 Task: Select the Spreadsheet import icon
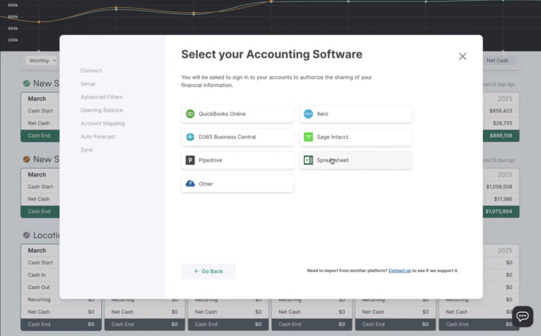click(x=310, y=160)
